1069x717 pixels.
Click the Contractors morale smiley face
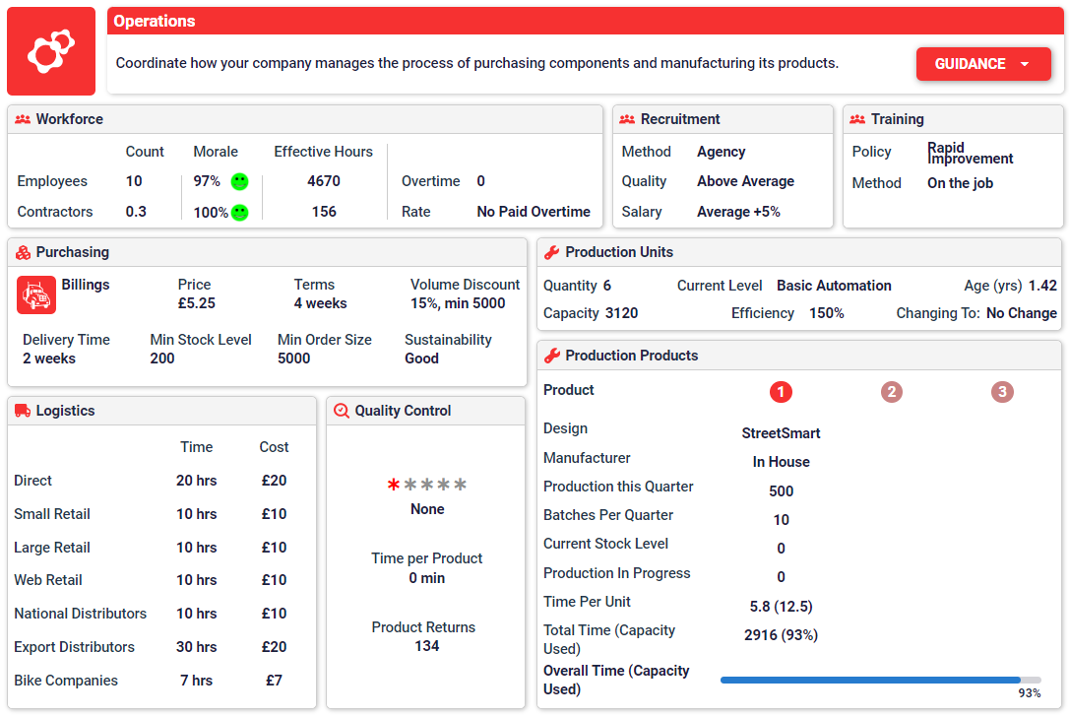[x=239, y=212]
